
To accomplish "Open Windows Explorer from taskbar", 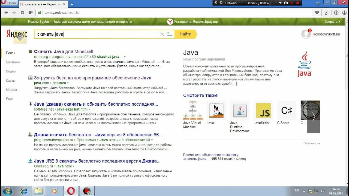I will pos(38,191).
